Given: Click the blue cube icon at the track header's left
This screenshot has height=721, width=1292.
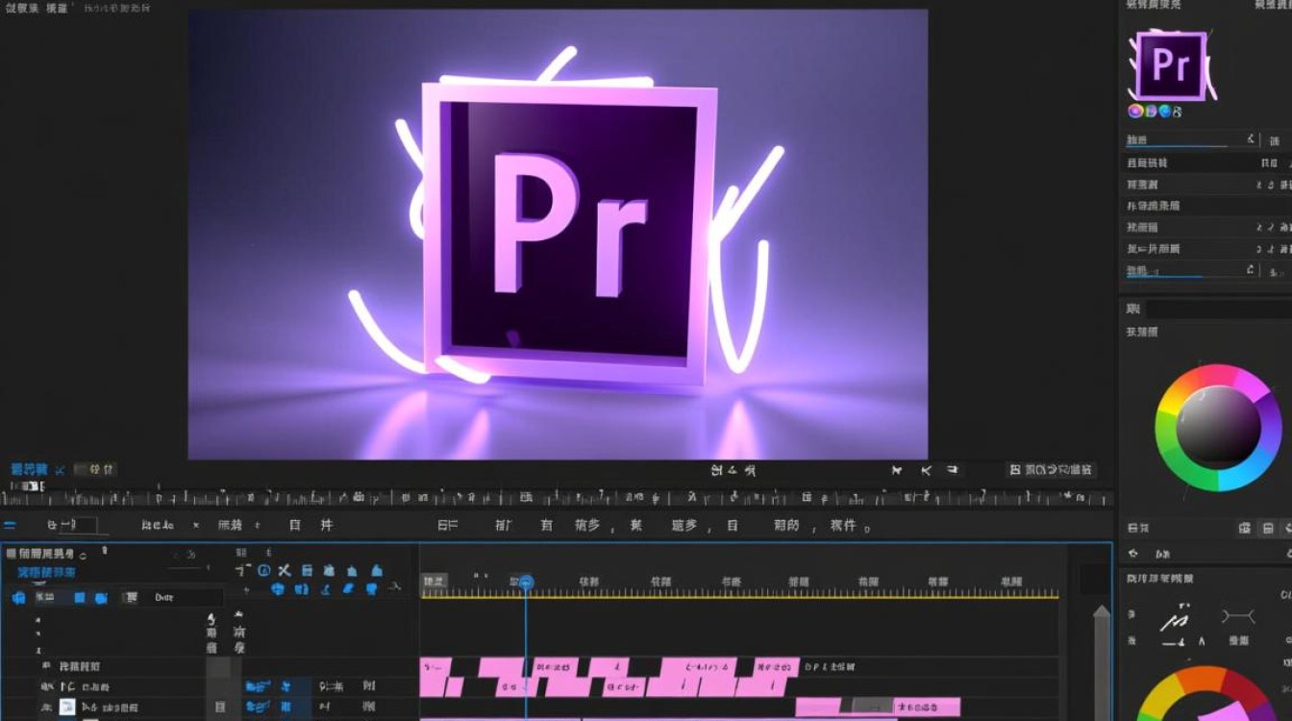Looking at the screenshot, I should coord(18,597).
